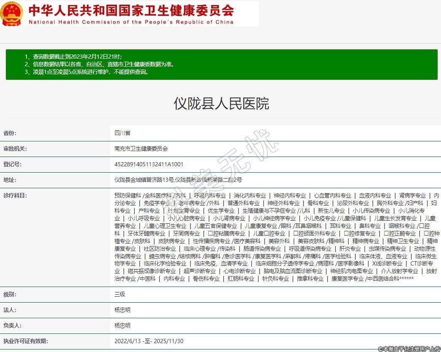The width and height of the screenshot is (441, 352).
Task: Click the 诊疗科目 row label
Action: (15, 195)
